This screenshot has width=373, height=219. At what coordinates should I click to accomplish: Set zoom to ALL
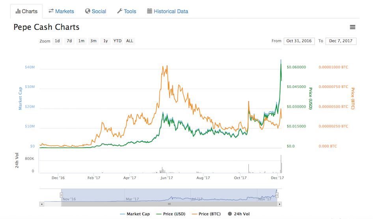(130, 41)
